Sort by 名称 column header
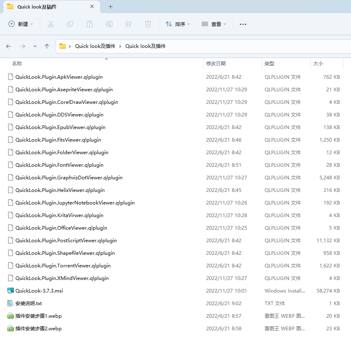Image resolution: width=351 pixels, height=338 pixels. [17, 64]
